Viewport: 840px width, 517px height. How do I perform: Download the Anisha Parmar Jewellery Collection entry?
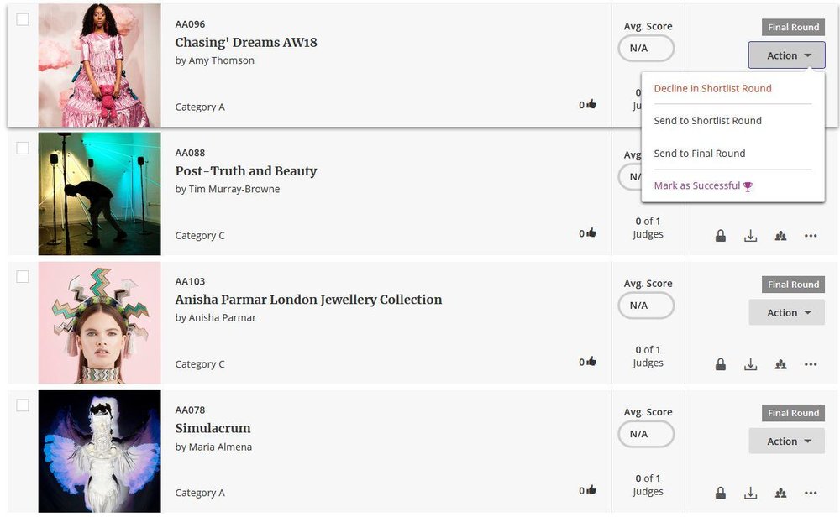[750, 364]
